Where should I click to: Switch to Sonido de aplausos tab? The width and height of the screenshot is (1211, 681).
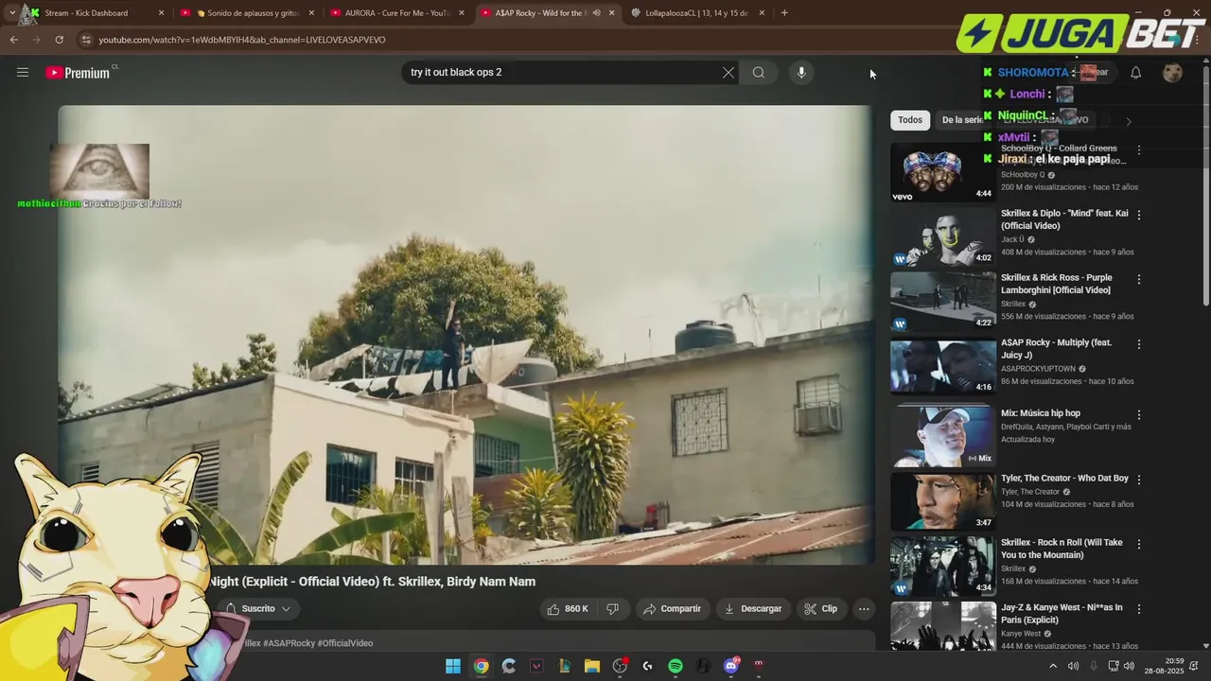247,13
